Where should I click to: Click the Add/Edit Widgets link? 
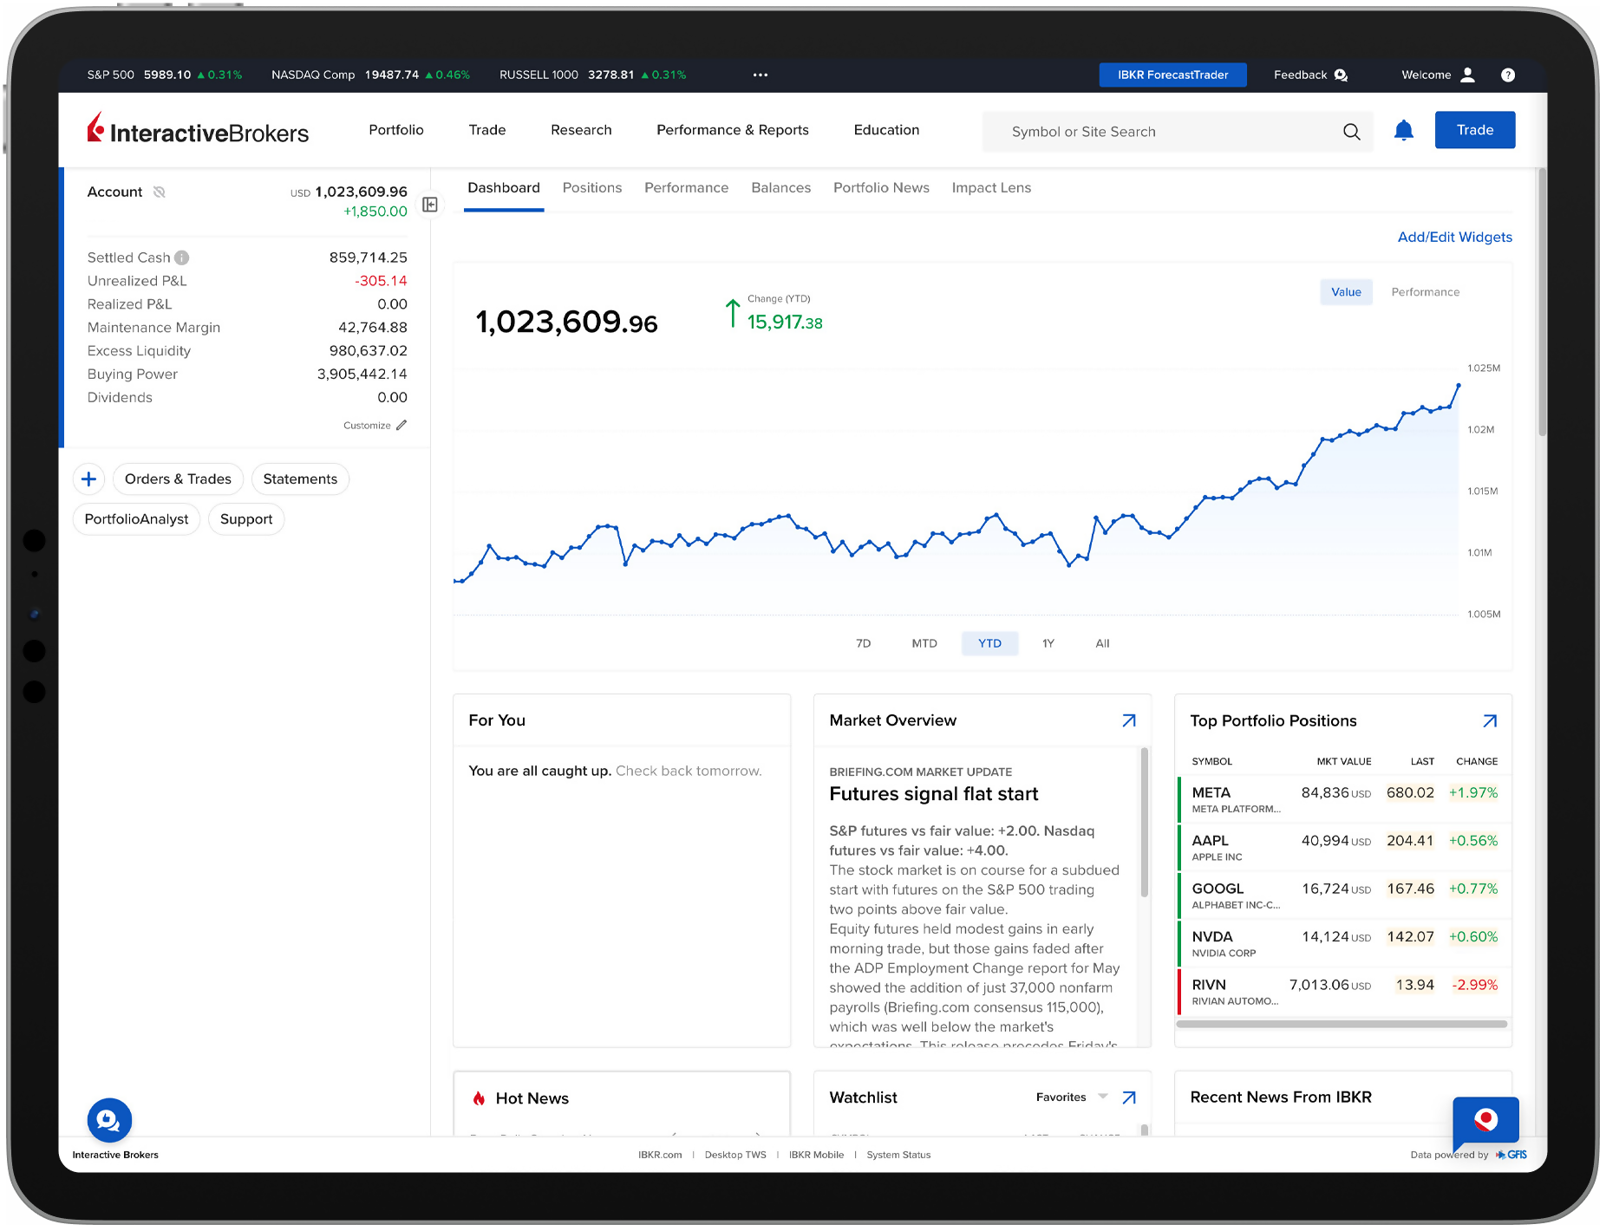1454,237
